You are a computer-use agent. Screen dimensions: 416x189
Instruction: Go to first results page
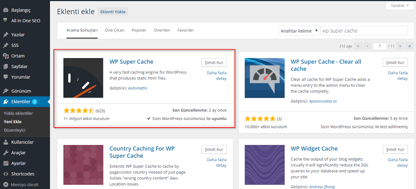click(x=358, y=46)
